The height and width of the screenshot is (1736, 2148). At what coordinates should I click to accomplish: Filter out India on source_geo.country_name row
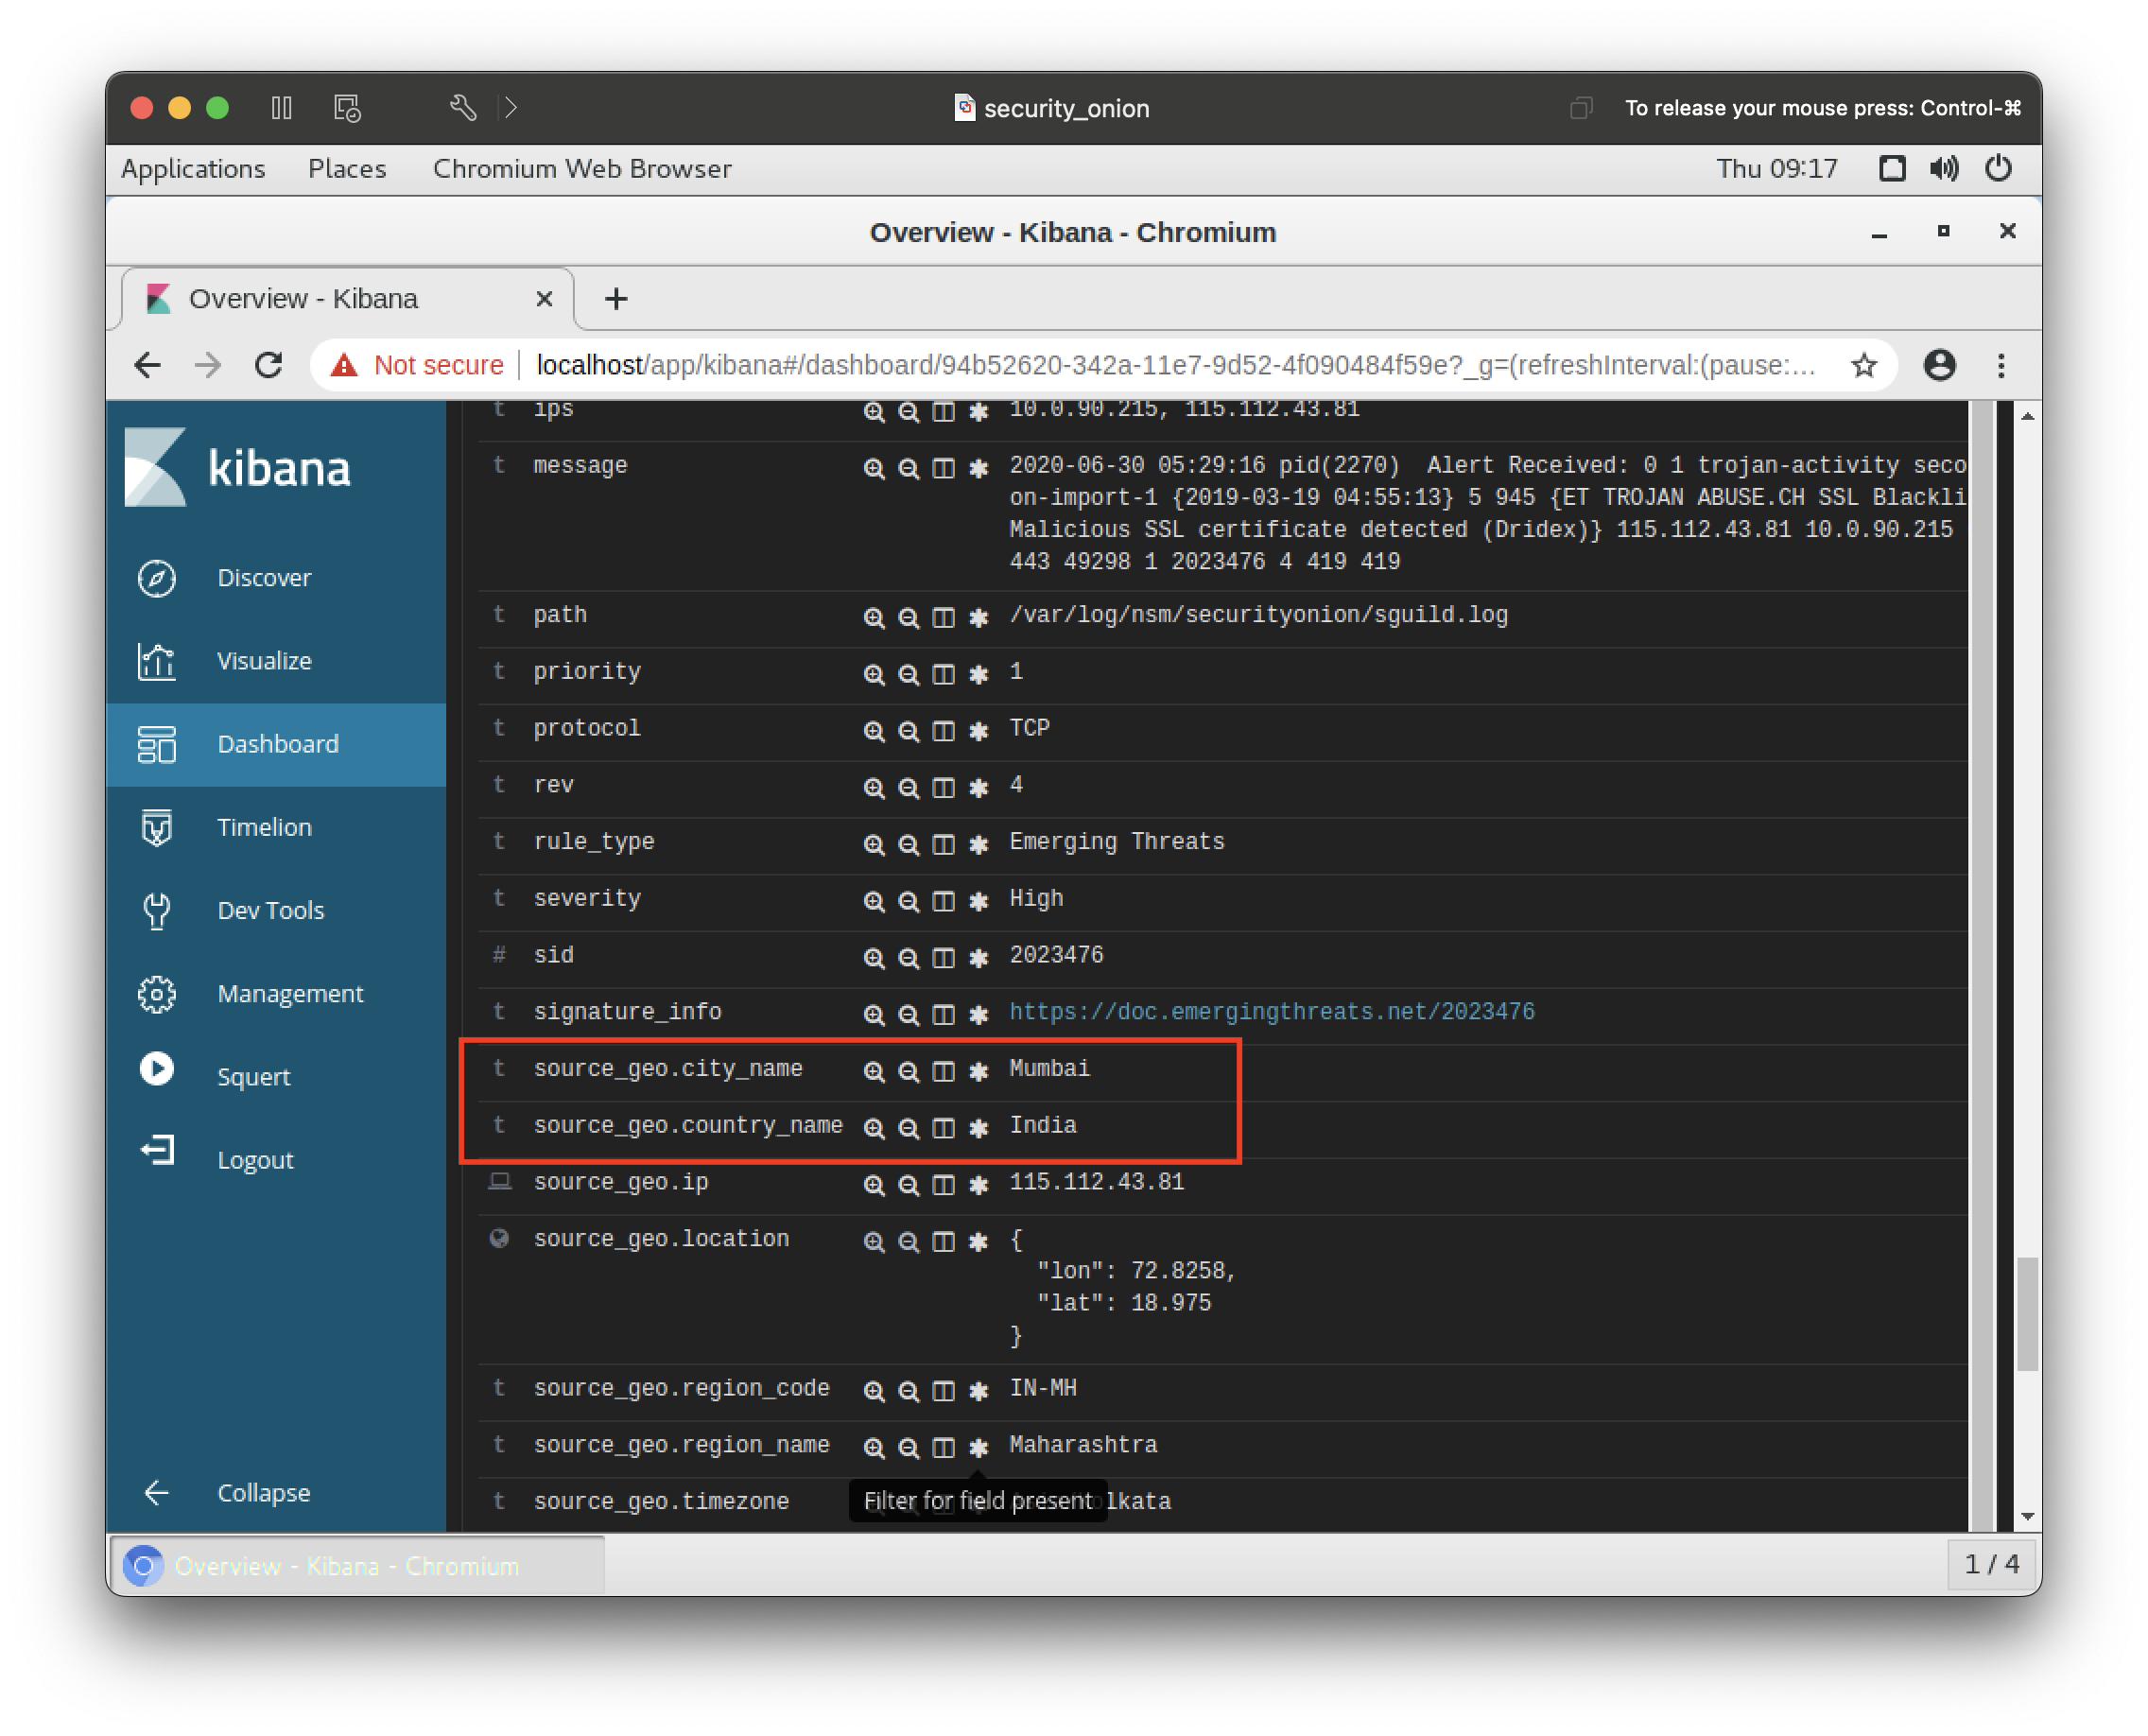pos(908,1129)
